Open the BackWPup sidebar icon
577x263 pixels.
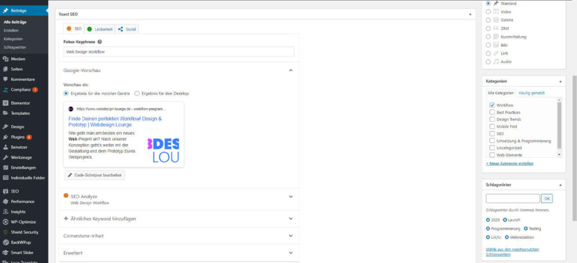coord(6,243)
